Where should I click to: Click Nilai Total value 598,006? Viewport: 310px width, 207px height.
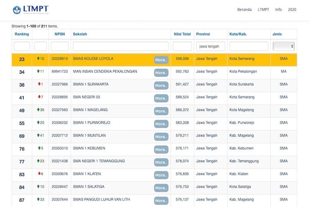pyautogui.click(x=182, y=58)
